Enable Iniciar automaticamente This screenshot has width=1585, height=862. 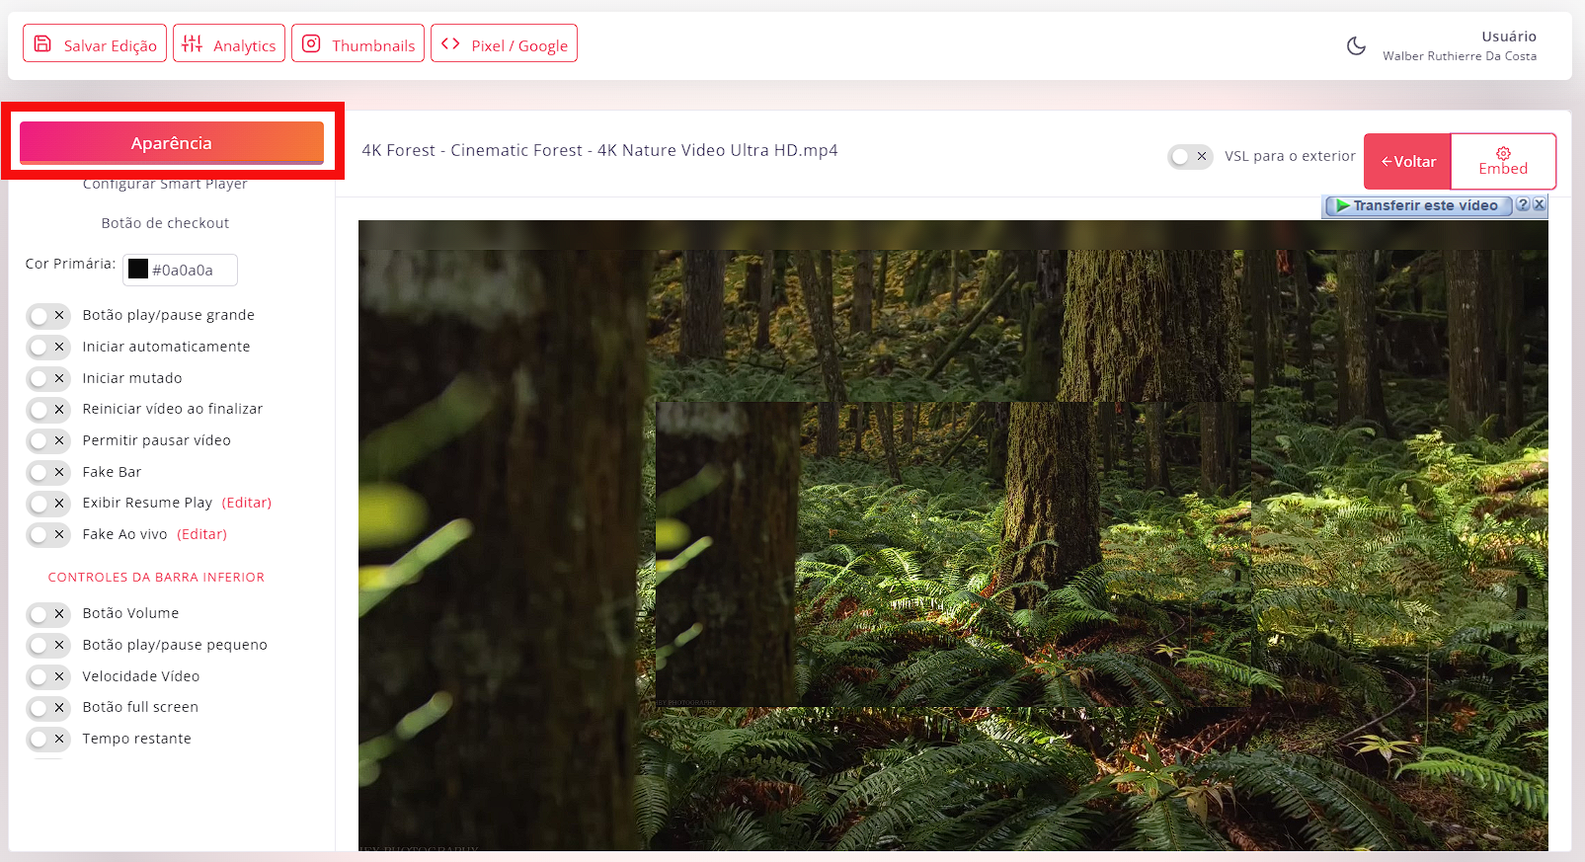[48, 347]
